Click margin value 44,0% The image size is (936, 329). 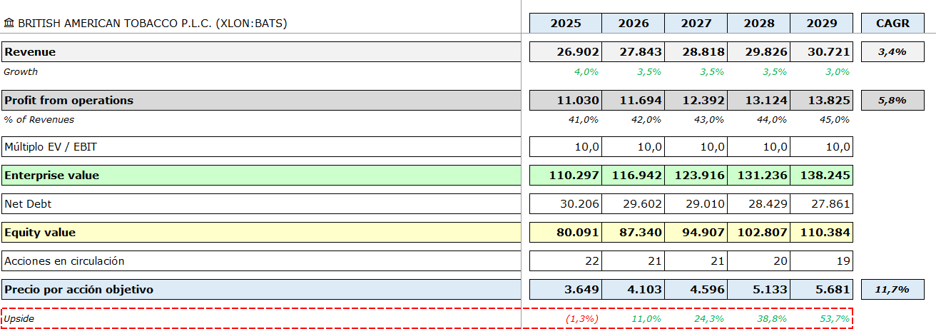(772, 119)
